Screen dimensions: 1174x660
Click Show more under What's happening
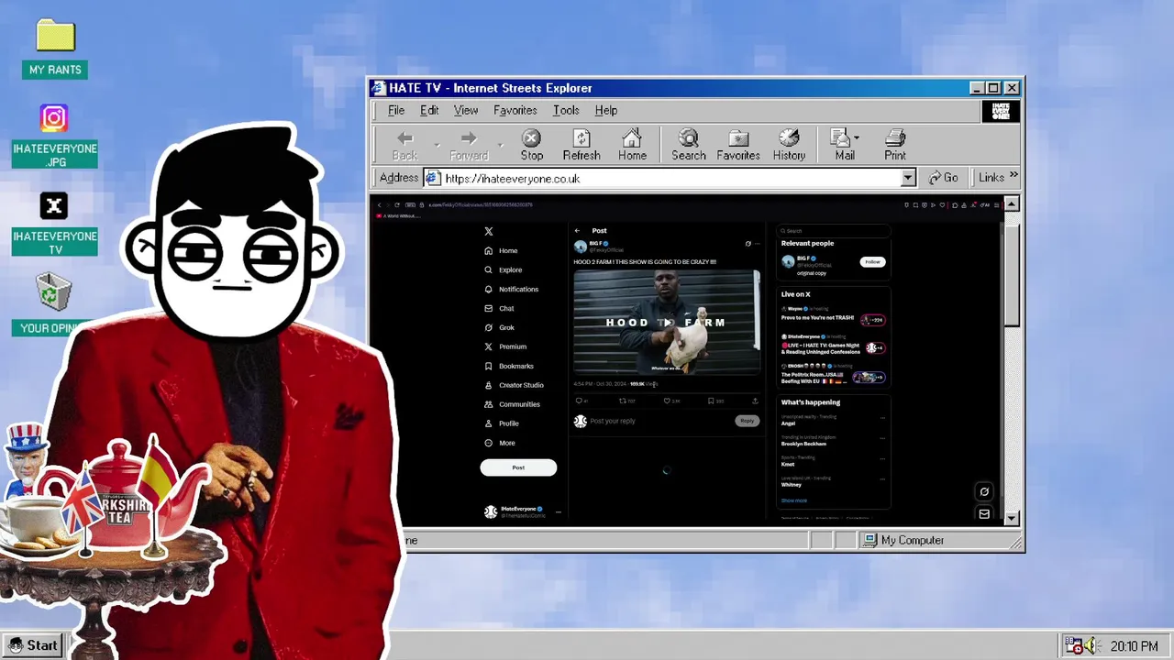tap(794, 500)
